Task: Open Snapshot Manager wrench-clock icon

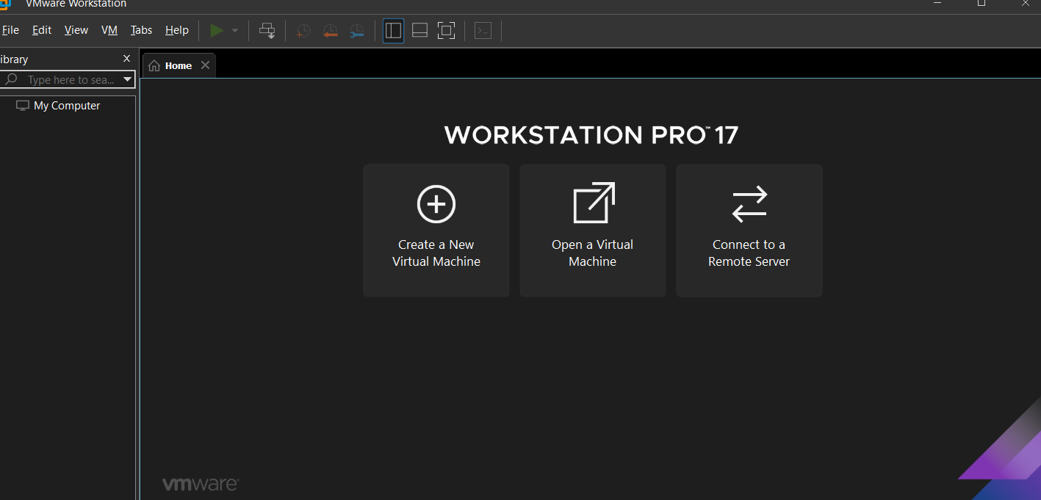Action: click(356, 31)
